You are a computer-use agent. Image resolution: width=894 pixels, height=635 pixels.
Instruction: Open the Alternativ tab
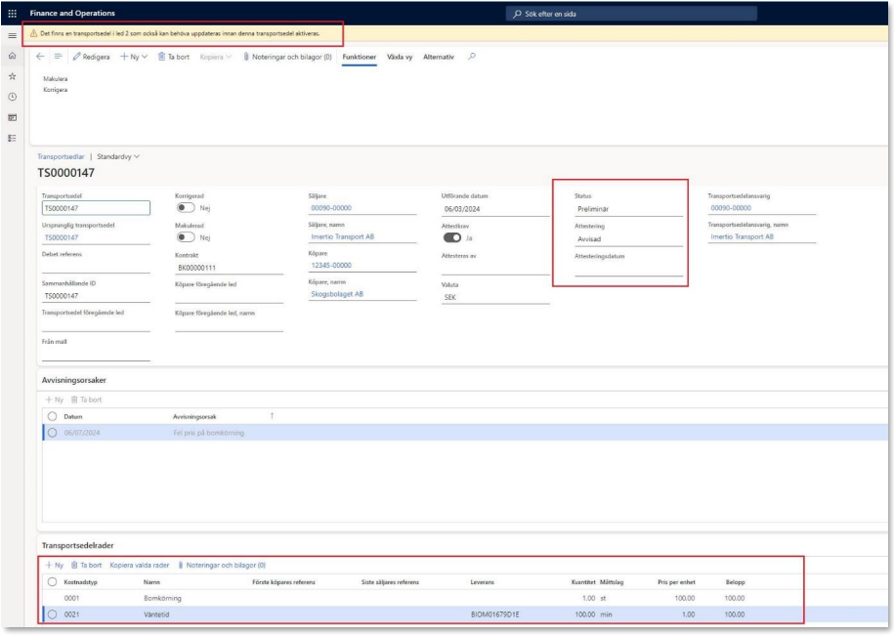tap(438, 57)
